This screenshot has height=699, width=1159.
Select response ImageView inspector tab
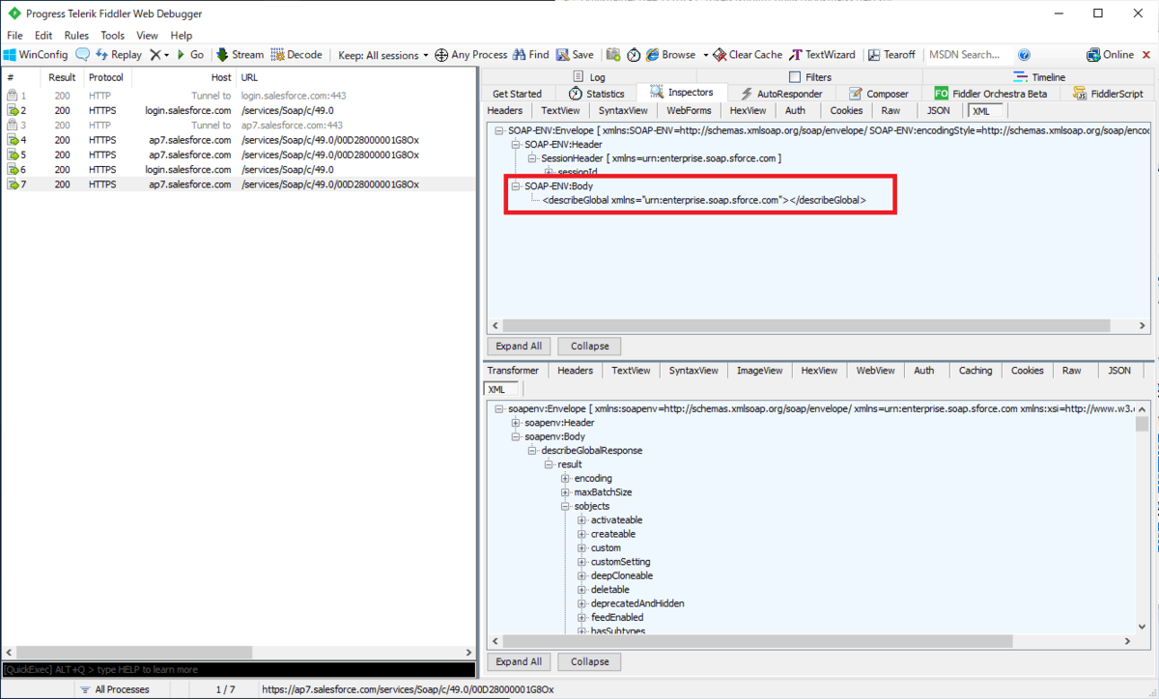(759, 371)
